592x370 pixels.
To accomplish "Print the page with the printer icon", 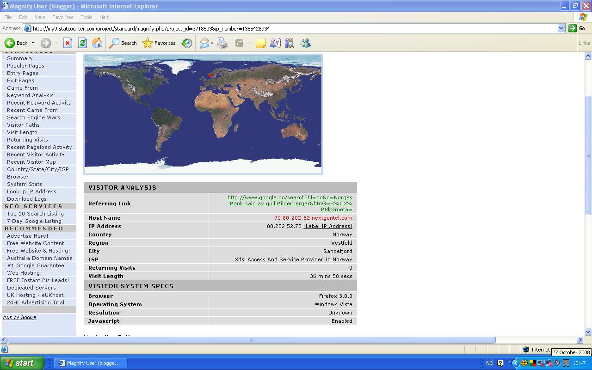I will [x=222, y=43].
